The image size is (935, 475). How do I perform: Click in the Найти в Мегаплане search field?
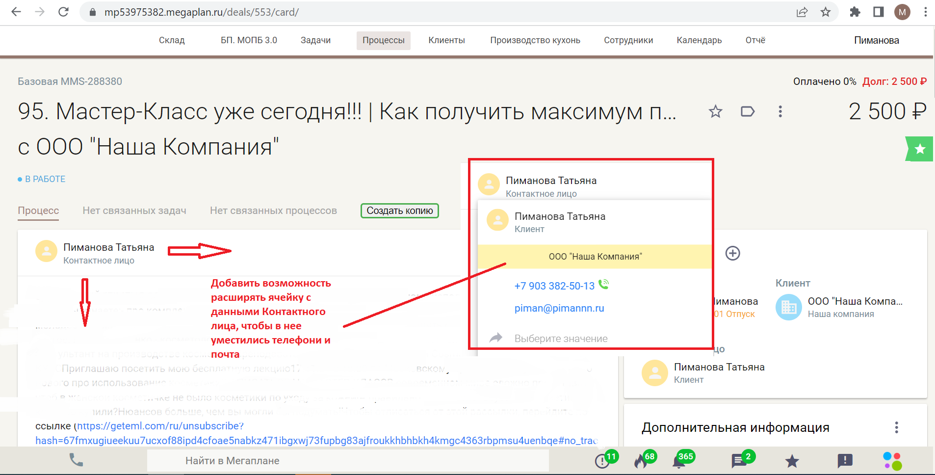tap(348, 461)
